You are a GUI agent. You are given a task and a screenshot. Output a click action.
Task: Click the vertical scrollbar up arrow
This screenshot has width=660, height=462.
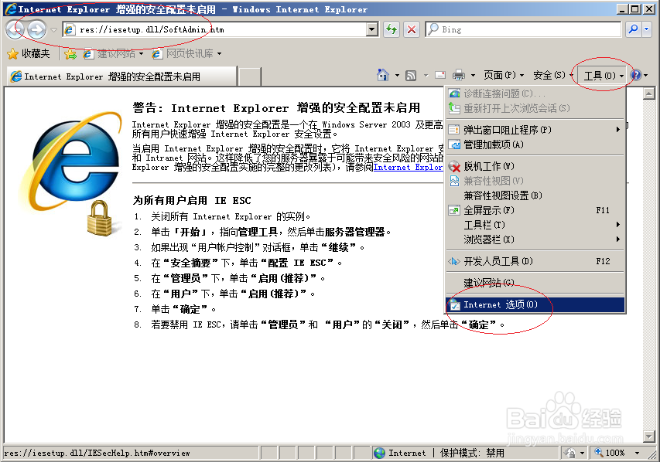pos(649,93)
